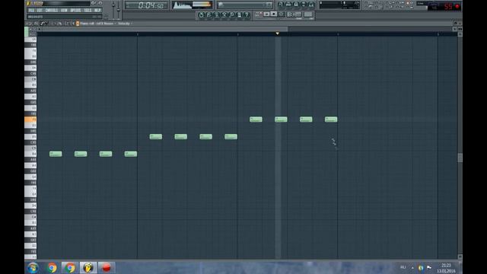Select the last B4 note in bar one
The width and height of the screenshot is (487, 274).
(x=131, y=154)
